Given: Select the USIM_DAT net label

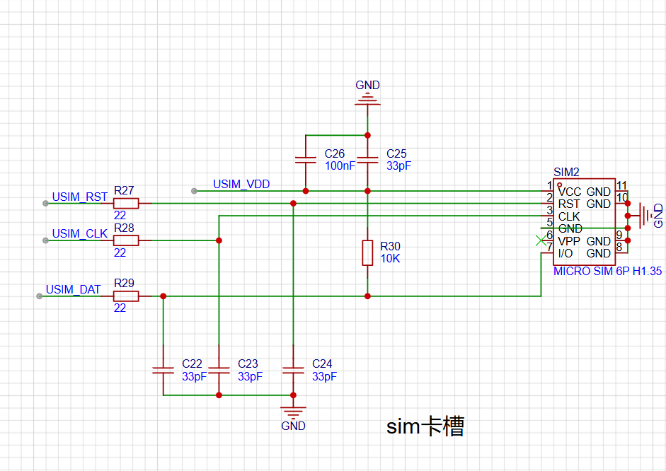Looking at the screenshot, I should (73, 289).
